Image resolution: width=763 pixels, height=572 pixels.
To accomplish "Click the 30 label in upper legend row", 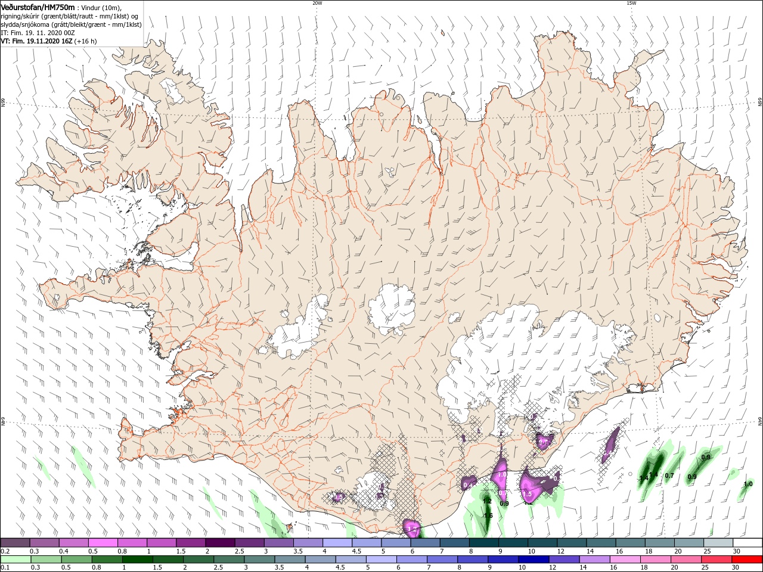I will click(737, 551).
